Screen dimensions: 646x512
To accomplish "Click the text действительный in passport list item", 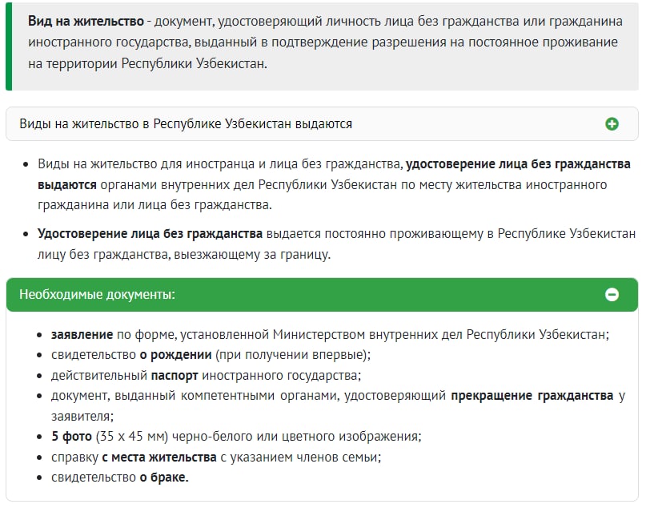I will [99, 375].
